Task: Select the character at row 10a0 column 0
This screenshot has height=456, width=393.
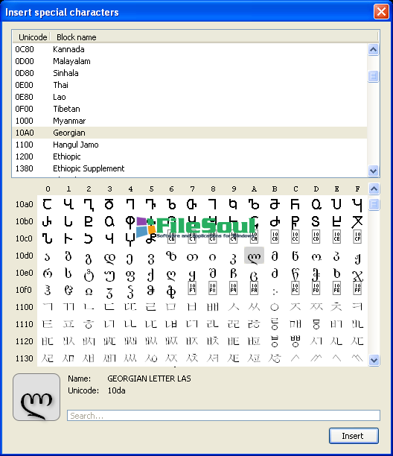Action: [48, 204]
